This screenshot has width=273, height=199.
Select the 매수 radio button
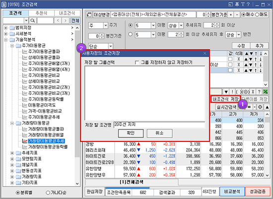(244, 14)
